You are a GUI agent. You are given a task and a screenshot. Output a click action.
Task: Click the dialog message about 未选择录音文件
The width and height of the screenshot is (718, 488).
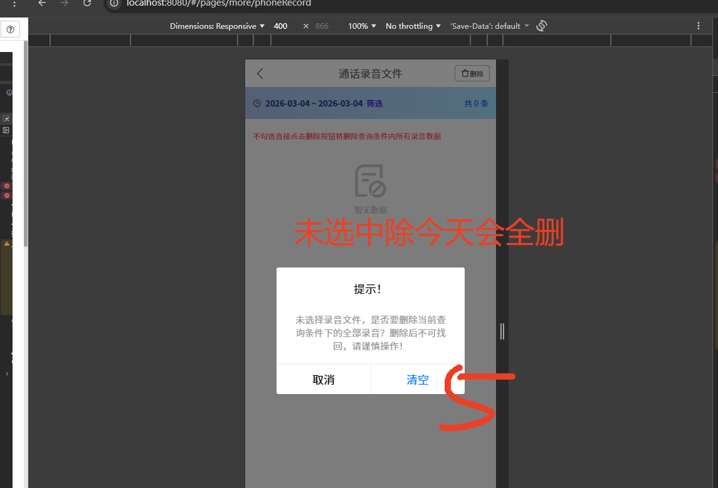371,333
